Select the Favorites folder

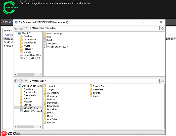(50, 109)
